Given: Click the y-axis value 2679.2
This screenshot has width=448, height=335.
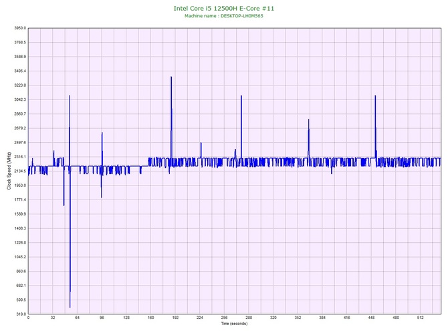Looking at the screenshot, I should pos(20,128).
